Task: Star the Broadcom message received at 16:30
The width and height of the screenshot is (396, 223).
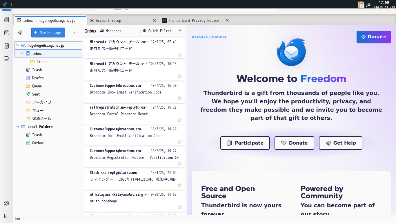Action: coord(180,98)
